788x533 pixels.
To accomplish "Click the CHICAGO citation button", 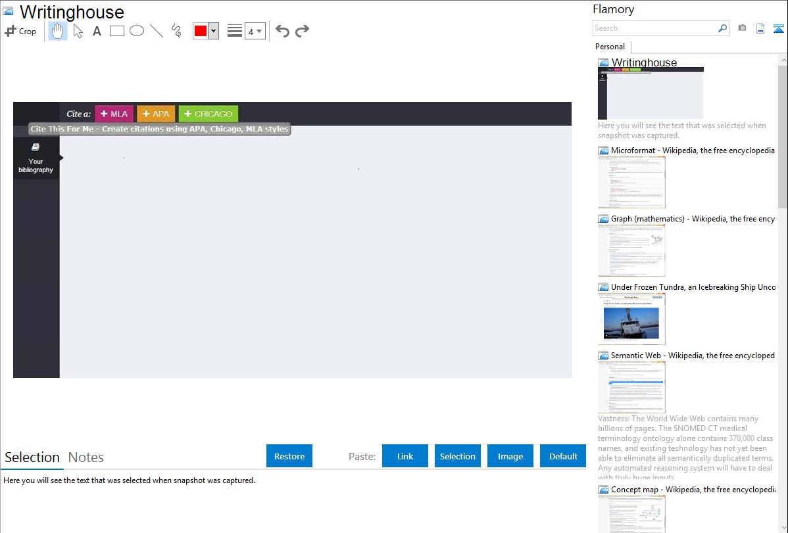I will [x=209, y=114].
